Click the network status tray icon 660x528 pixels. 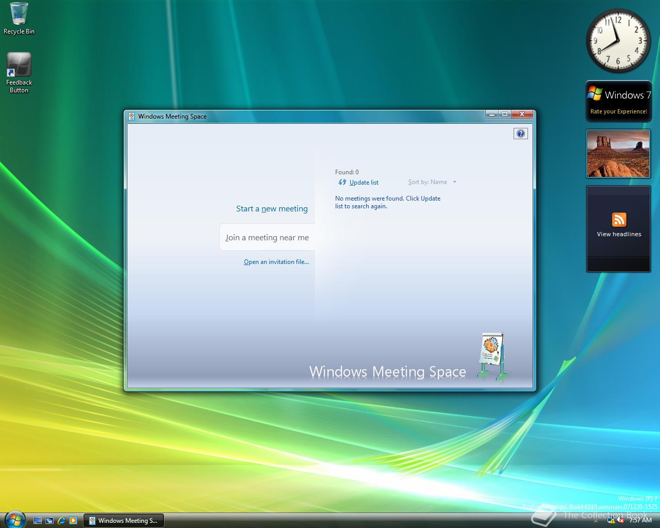[612, 520]
